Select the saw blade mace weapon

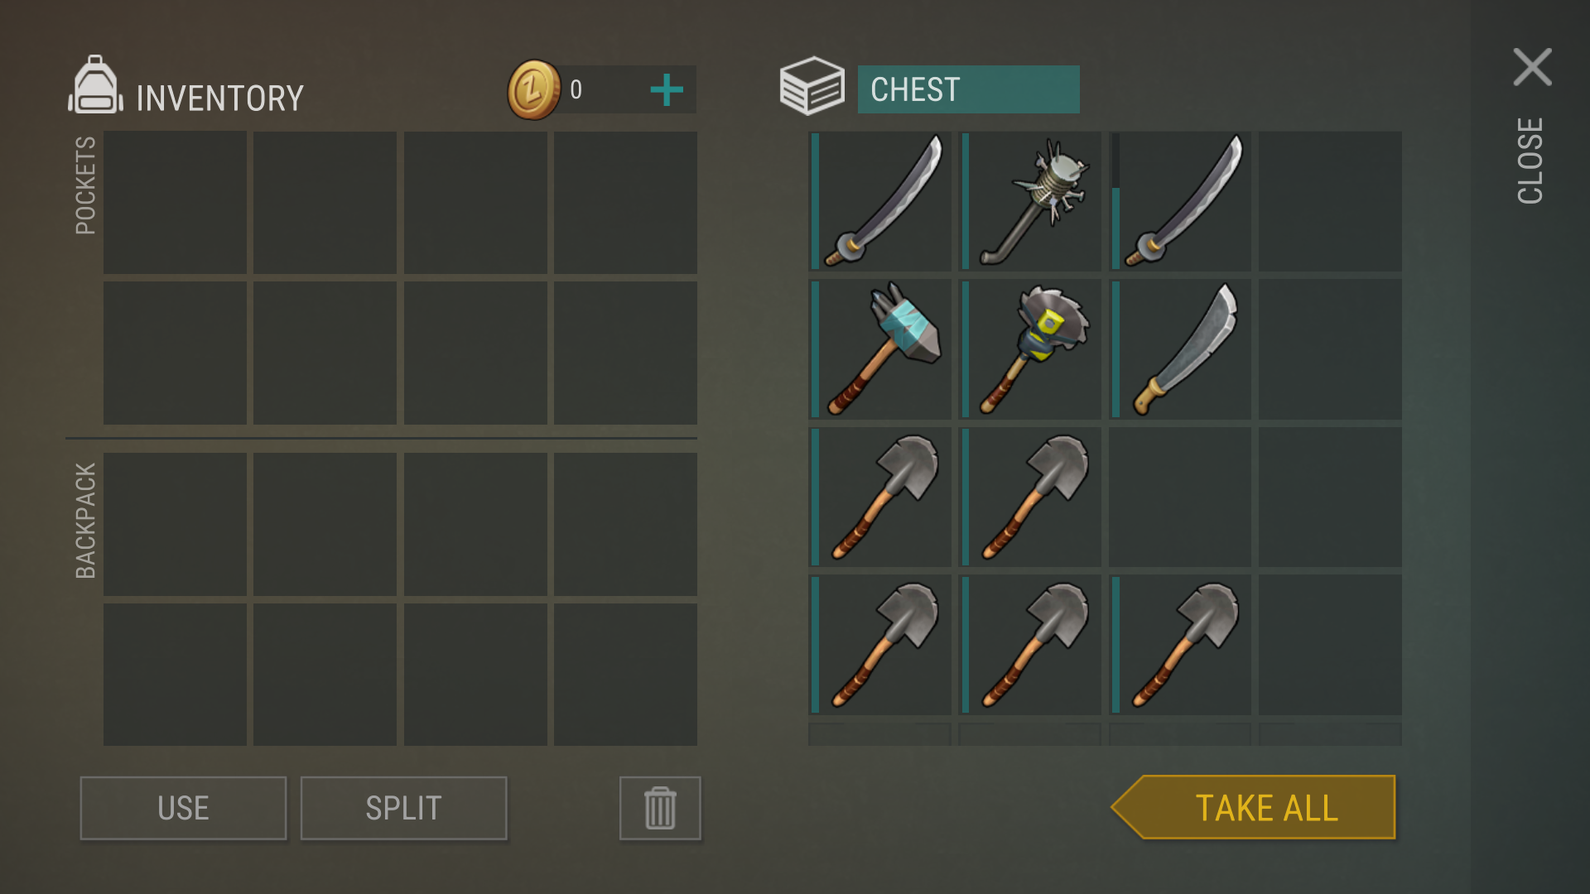coord(1030,348)
